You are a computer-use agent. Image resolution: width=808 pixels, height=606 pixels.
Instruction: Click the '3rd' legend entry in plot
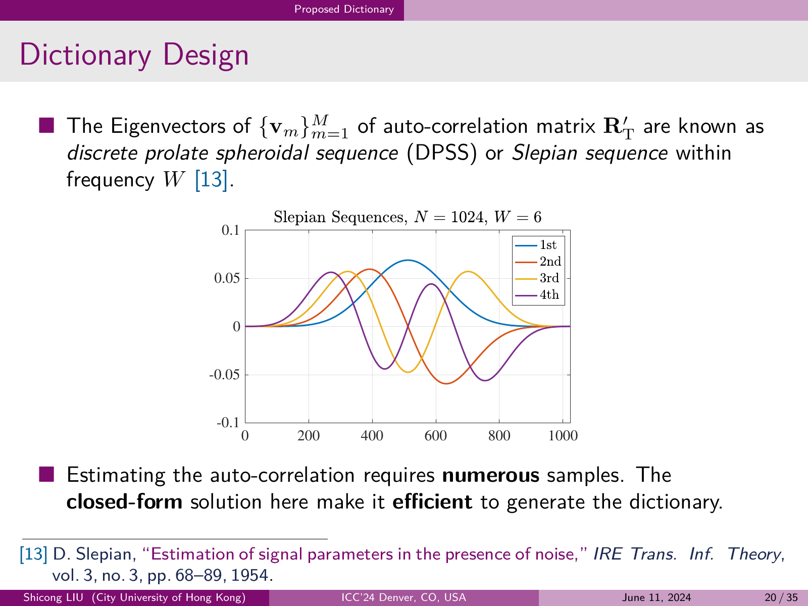(x=537, y=278)
